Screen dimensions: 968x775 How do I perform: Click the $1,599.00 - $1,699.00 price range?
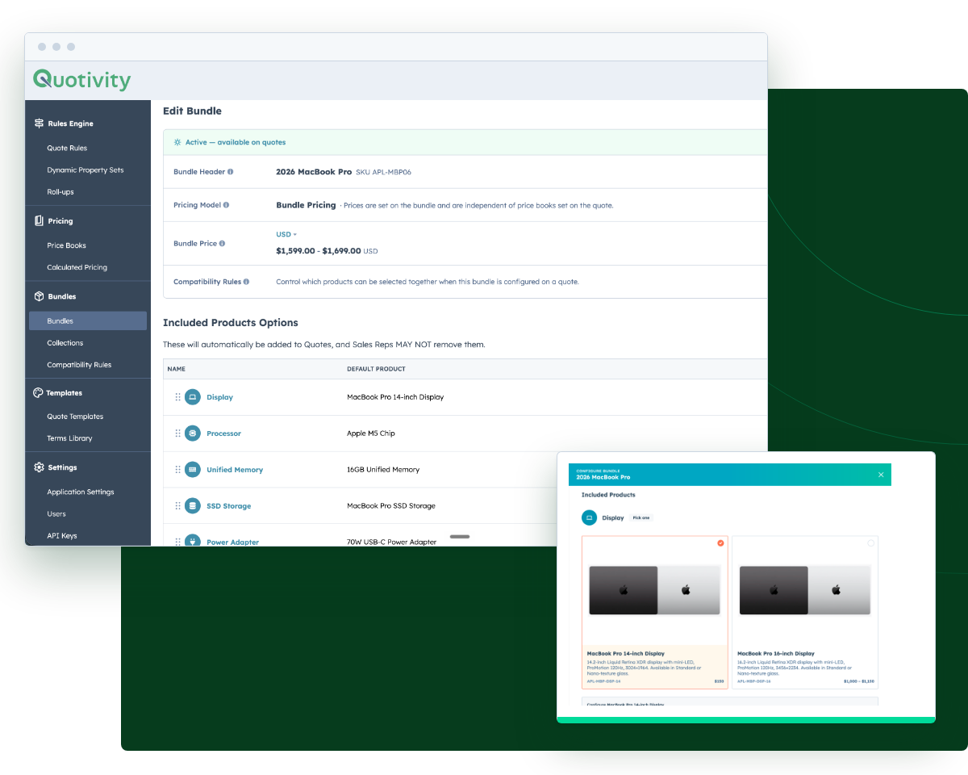pos(318,251)
